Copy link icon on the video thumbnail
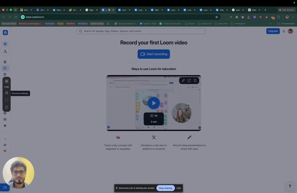 [183, 80]
